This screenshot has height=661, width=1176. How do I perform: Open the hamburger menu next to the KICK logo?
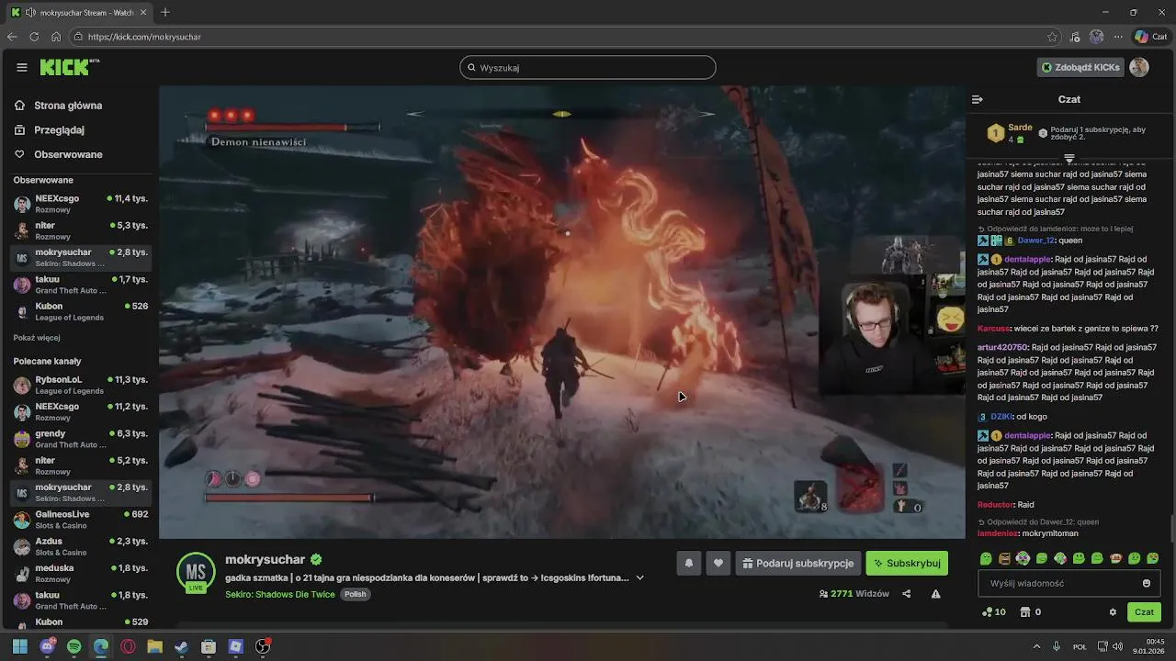point(22,67)
